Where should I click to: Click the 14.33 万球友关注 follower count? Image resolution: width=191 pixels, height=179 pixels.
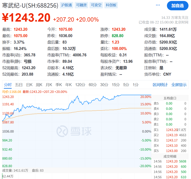click(x=175, y=18)
